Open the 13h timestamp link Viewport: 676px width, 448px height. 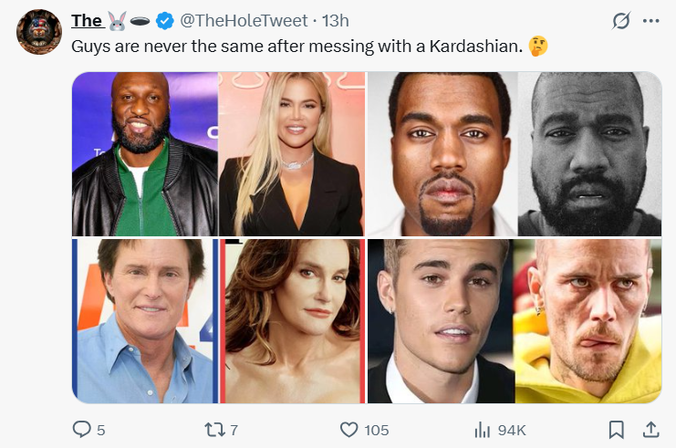[x=337, y=20]
